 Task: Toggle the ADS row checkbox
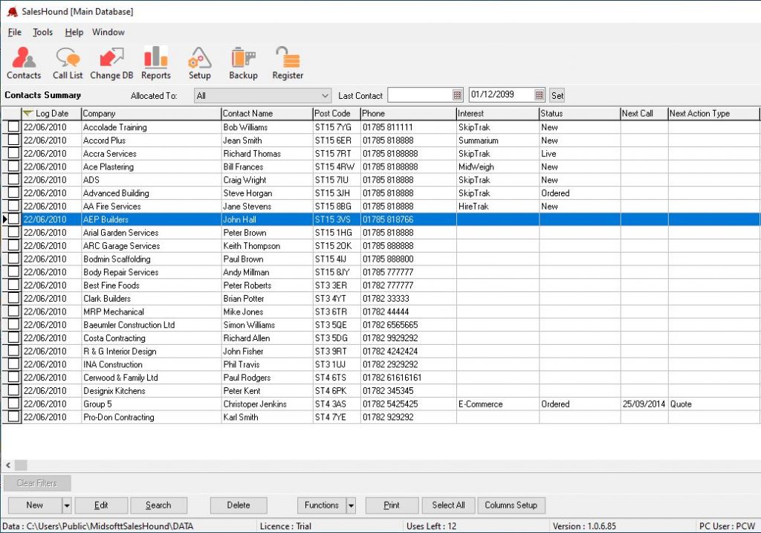click(x=13, y=179)
